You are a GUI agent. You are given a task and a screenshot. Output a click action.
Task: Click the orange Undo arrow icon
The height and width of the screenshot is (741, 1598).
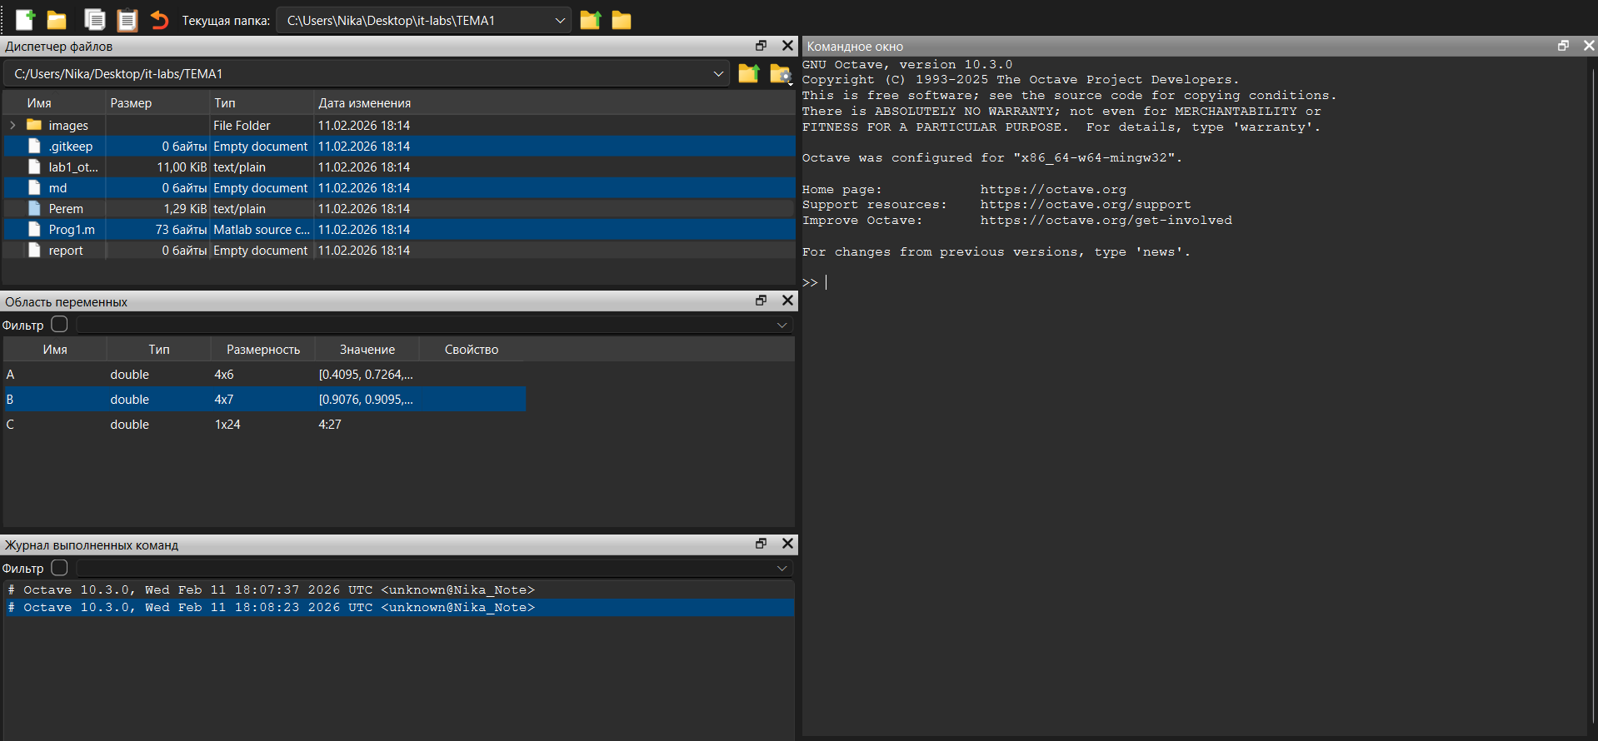[159, 20]
